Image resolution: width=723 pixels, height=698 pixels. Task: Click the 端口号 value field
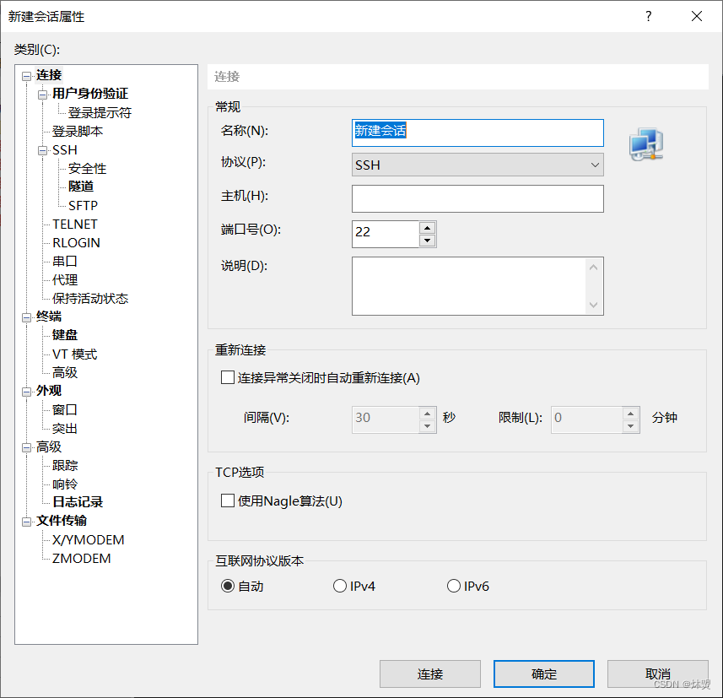[386, 234]
